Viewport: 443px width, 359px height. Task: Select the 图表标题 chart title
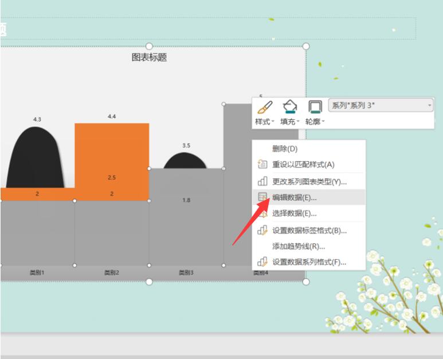pos(149,57)
